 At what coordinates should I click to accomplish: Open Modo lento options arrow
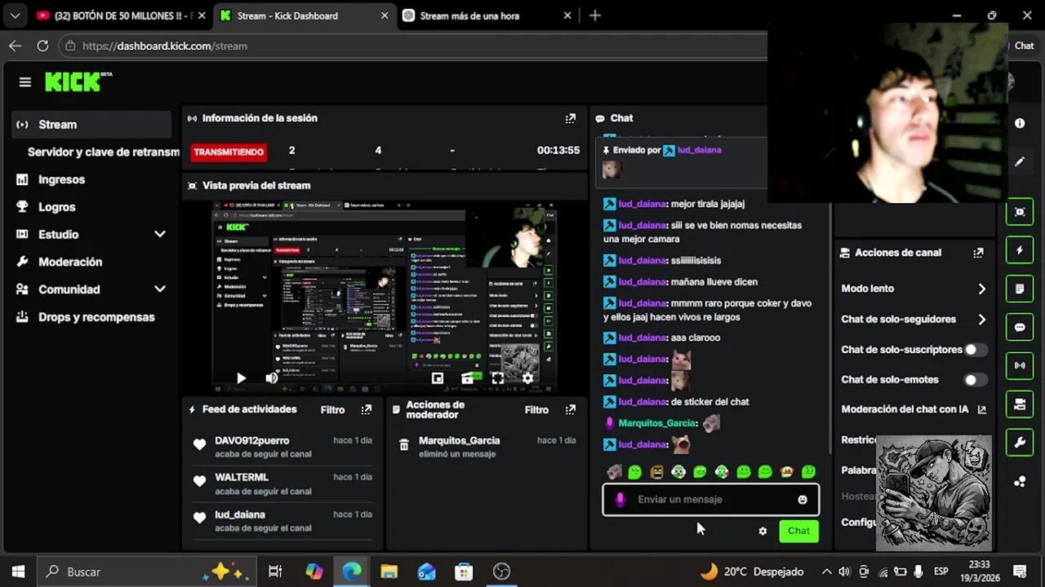[x=981, y=289]
